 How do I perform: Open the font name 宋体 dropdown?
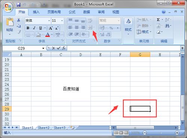tap(49, 21)
